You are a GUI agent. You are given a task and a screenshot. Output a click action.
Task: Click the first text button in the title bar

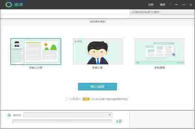[151, 5]
